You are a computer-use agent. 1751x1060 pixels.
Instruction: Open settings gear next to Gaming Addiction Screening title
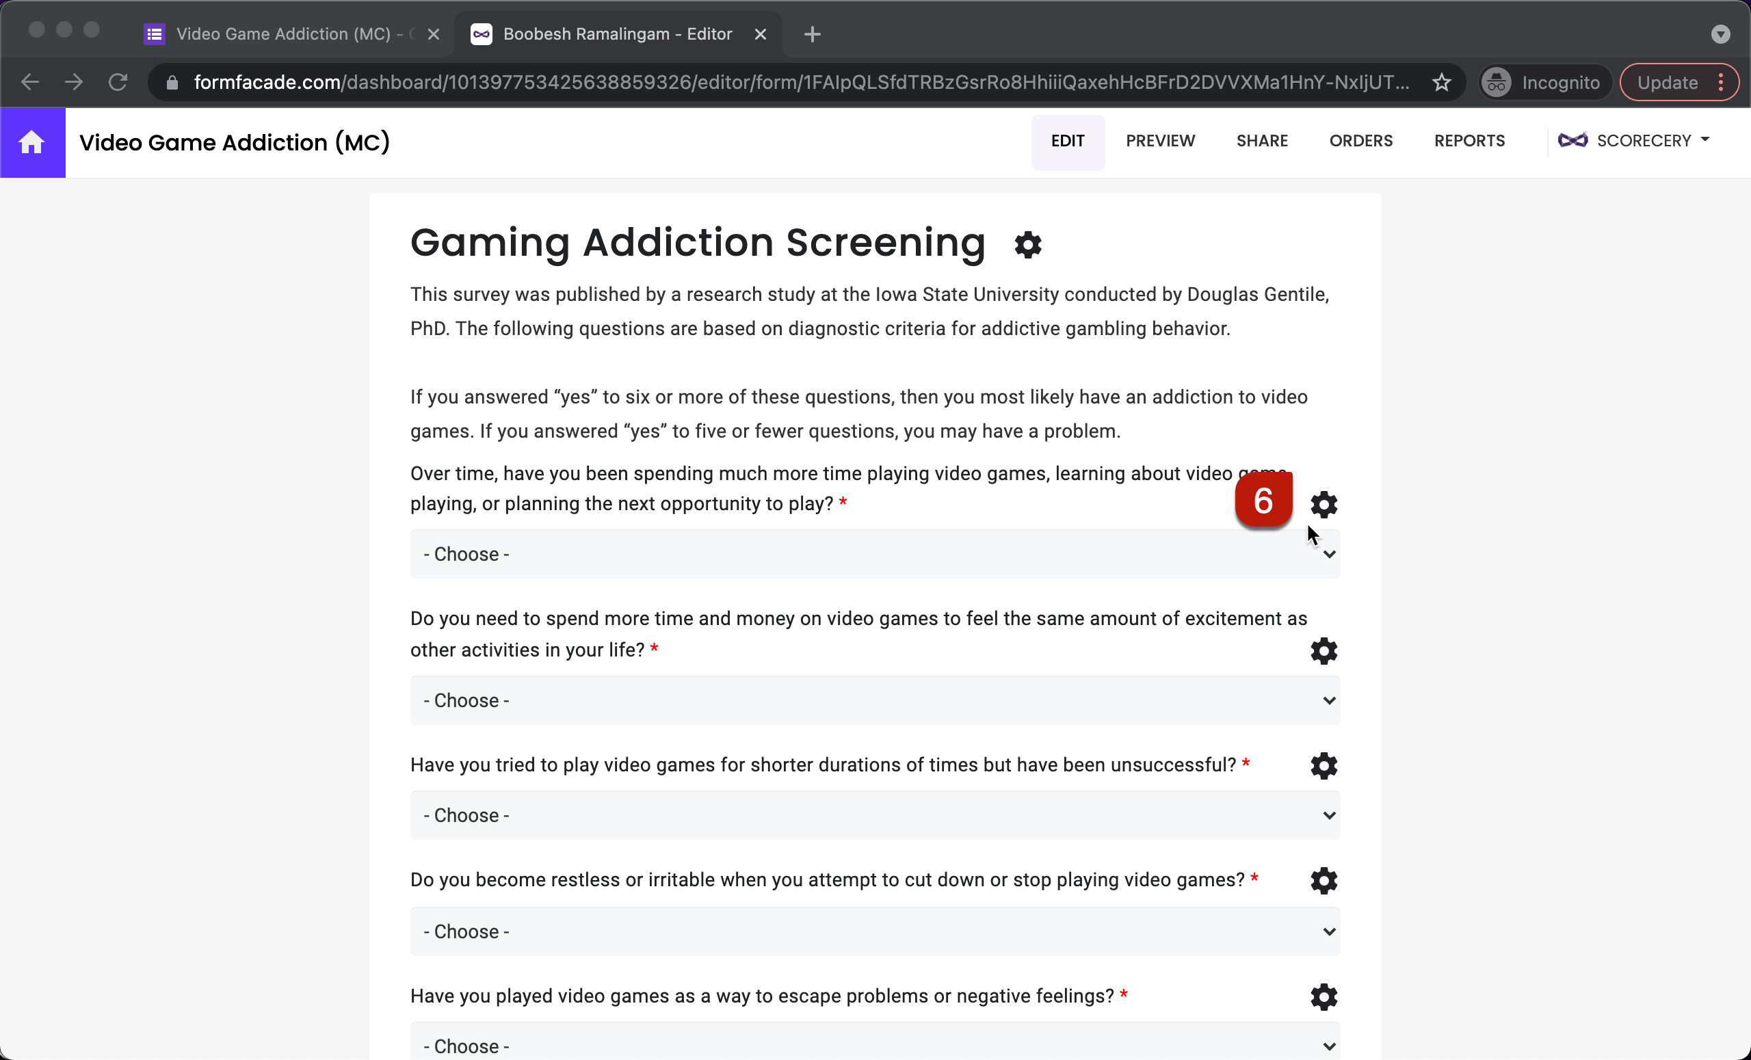[1027, 244]
